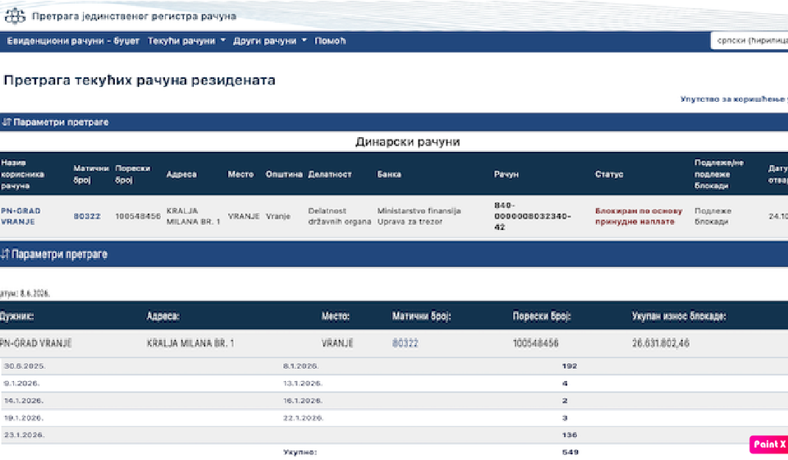Viewport: 788px width, 460px height.
Task: Expand upper Параметри претраге bar
Action: (x=394, y=122)
